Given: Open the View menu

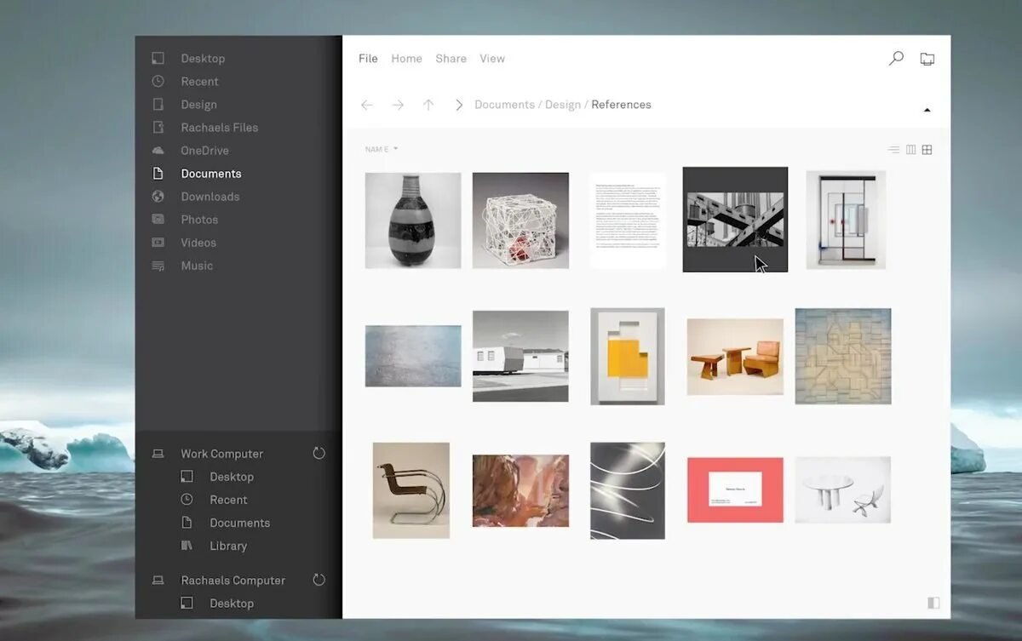Looking at the screenshot, I should [x=492, y=59].
